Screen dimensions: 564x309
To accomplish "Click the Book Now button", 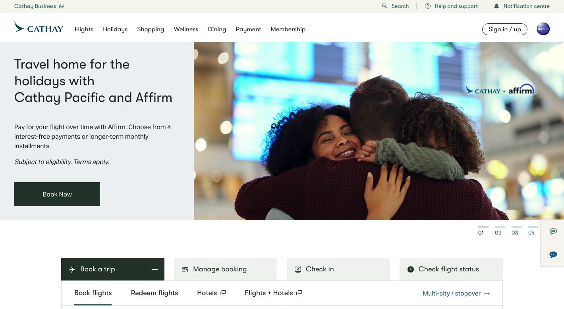I will (x=57, y=194).
